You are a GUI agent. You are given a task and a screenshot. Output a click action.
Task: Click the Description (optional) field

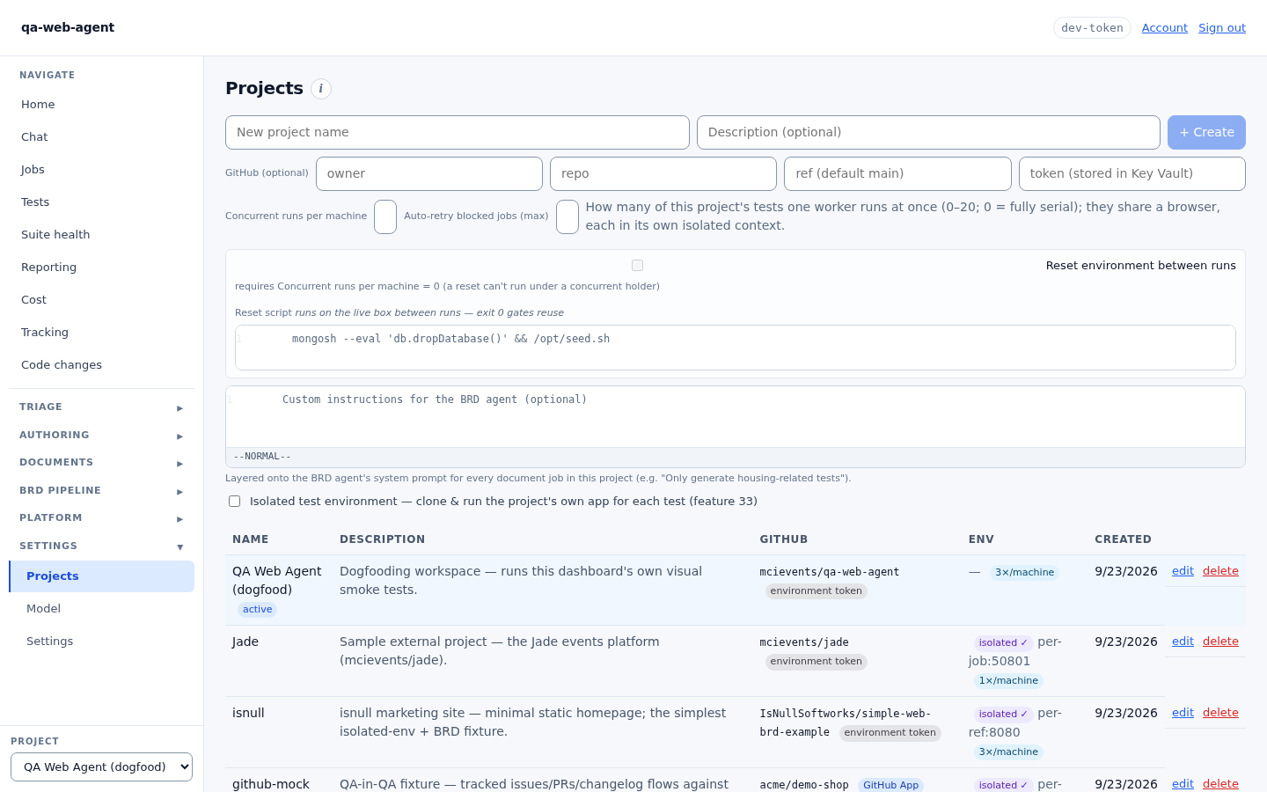pyautogui.click(x=928, y=132)
